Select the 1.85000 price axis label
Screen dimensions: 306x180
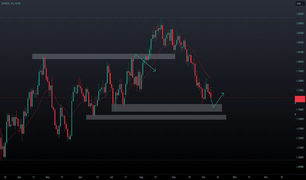point(300,14)
